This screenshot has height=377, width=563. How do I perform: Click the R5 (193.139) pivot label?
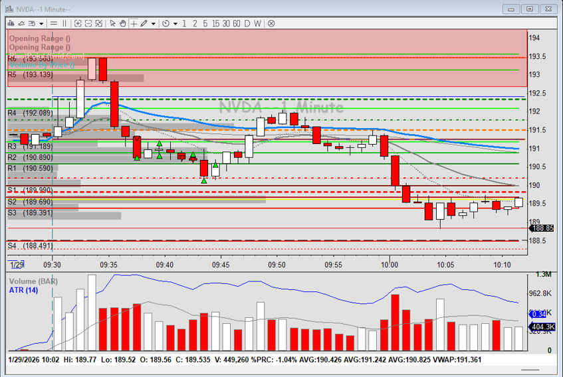click(x=30, y=74)
